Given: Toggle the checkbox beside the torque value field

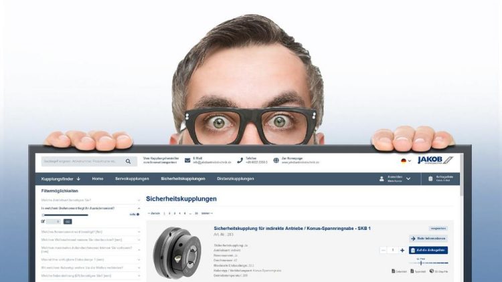Looking at the screenshot, I should tap(44, 221).
